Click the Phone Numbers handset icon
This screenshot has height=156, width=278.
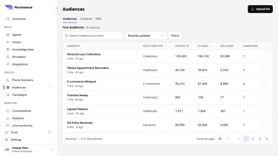pos(8,80)
